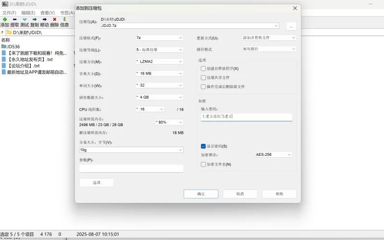Click icon of 【来了就能下载和观看 file
This screenshot has width=384, height=240.
[4, 53]
